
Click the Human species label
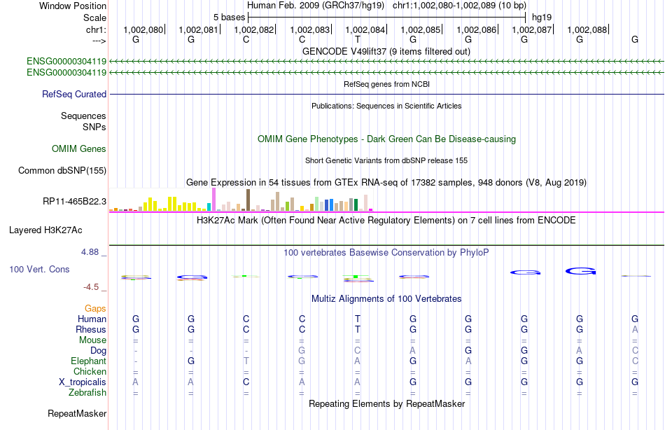coord(92,319)
